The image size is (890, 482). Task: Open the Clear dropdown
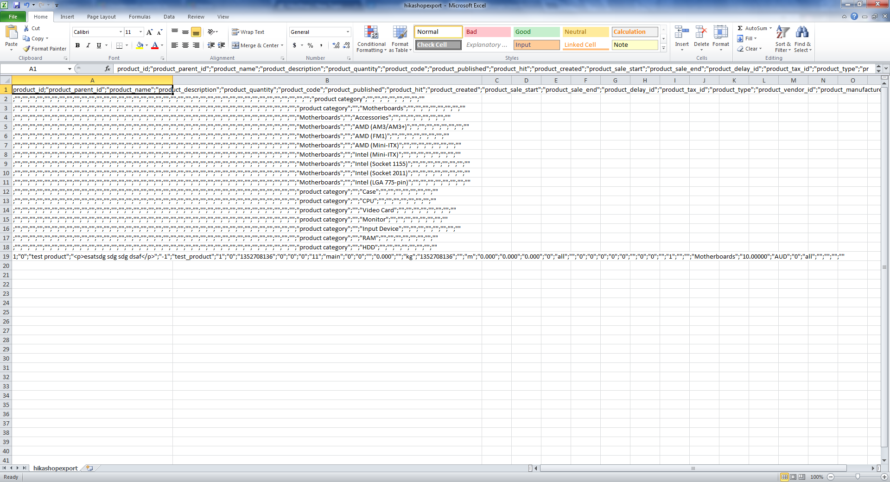click(x=750, y=49)
